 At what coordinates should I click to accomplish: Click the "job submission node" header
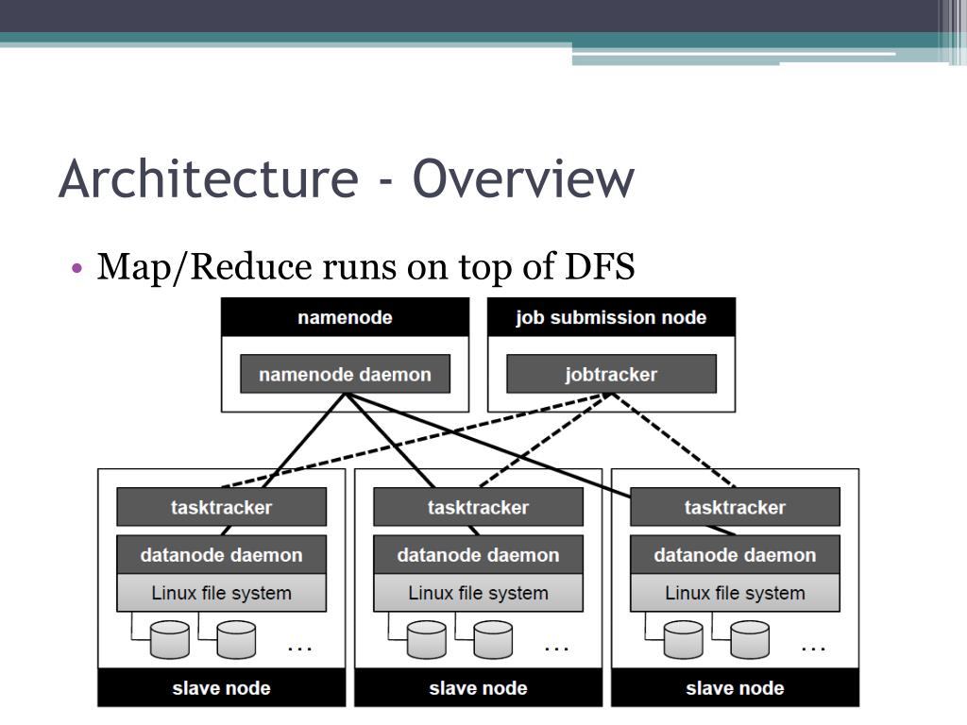pyautogui.click(x=611, y=317)
